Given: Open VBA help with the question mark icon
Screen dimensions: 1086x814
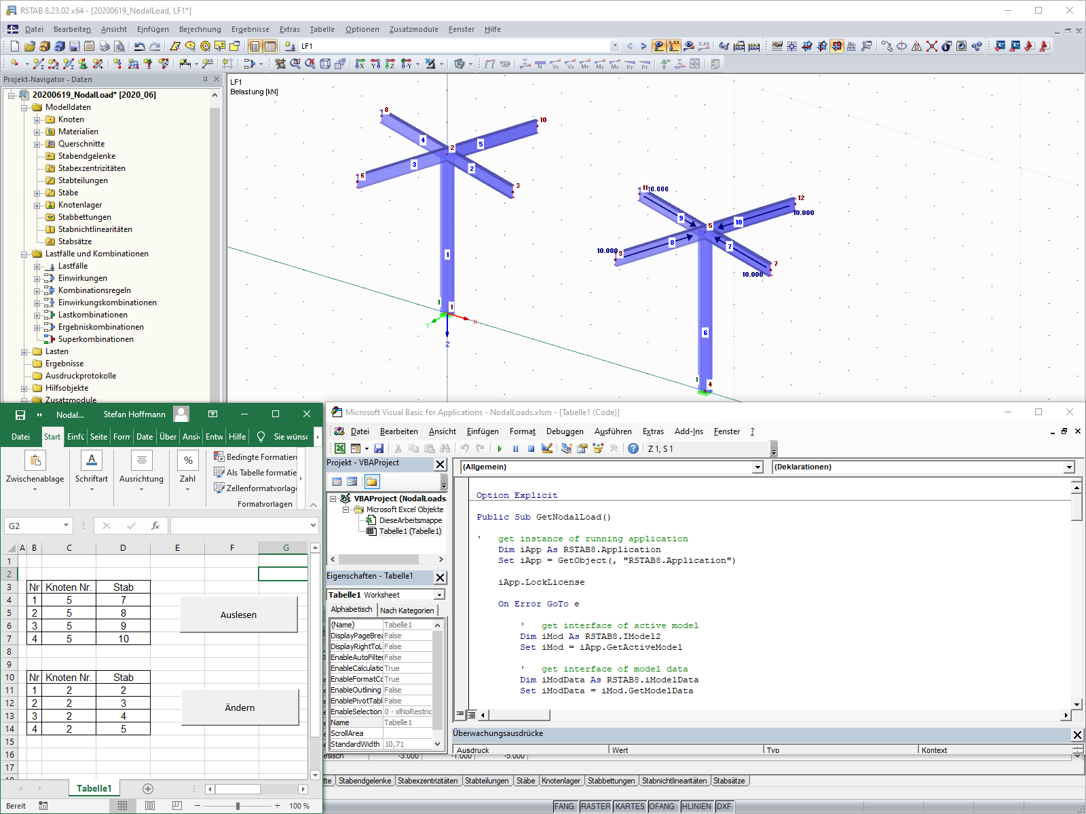Looking at the screenshot, I should click(x=633, y=448).
